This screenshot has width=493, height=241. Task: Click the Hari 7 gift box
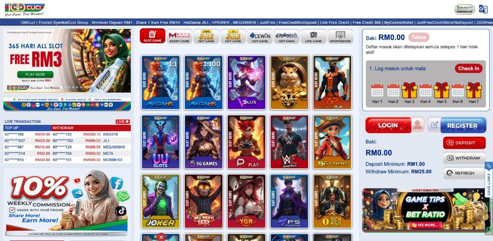point(474,90)
